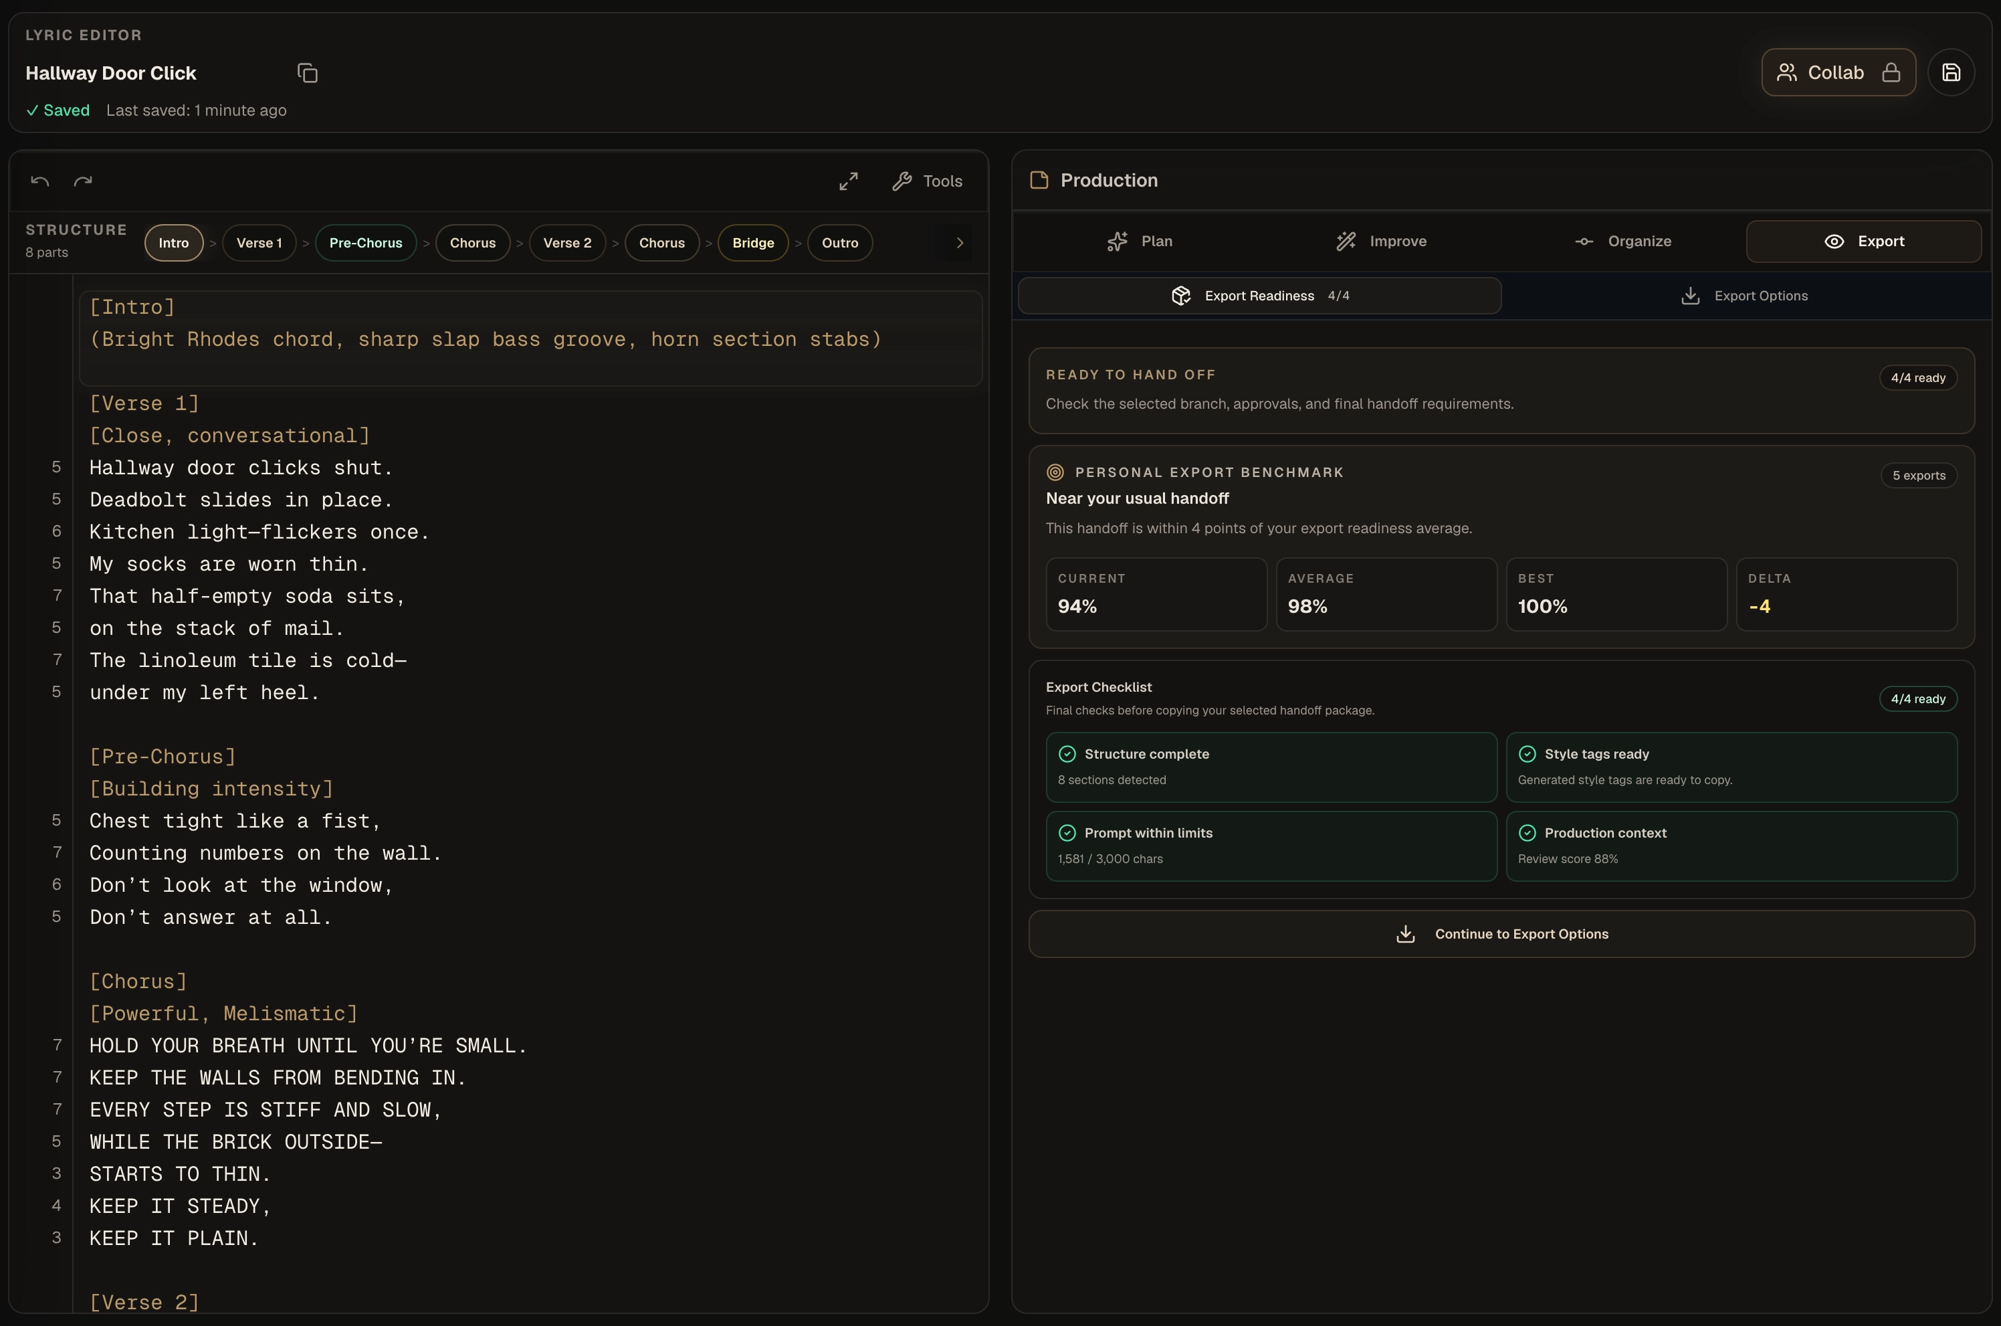Click the 4/4 ready badge in Export Checklist
The width and height of the screenshot is (2001, 1326).
click(x=1917, y=698)
